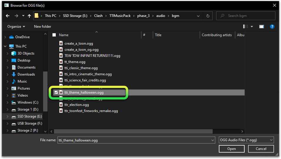Select TEW TOW INFINIT RETURNS file
The width and height of the screenshot is (281, 159).
point(92,56)
